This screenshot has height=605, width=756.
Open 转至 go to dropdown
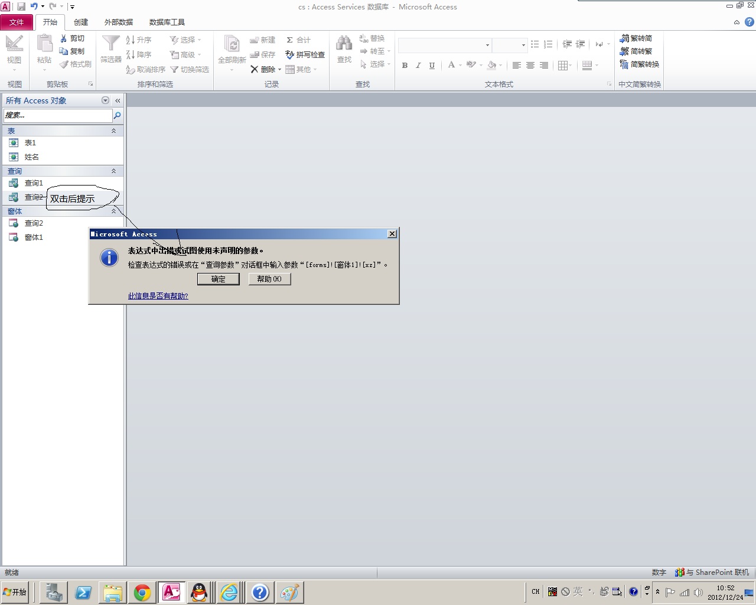click(x=376, y=51)
